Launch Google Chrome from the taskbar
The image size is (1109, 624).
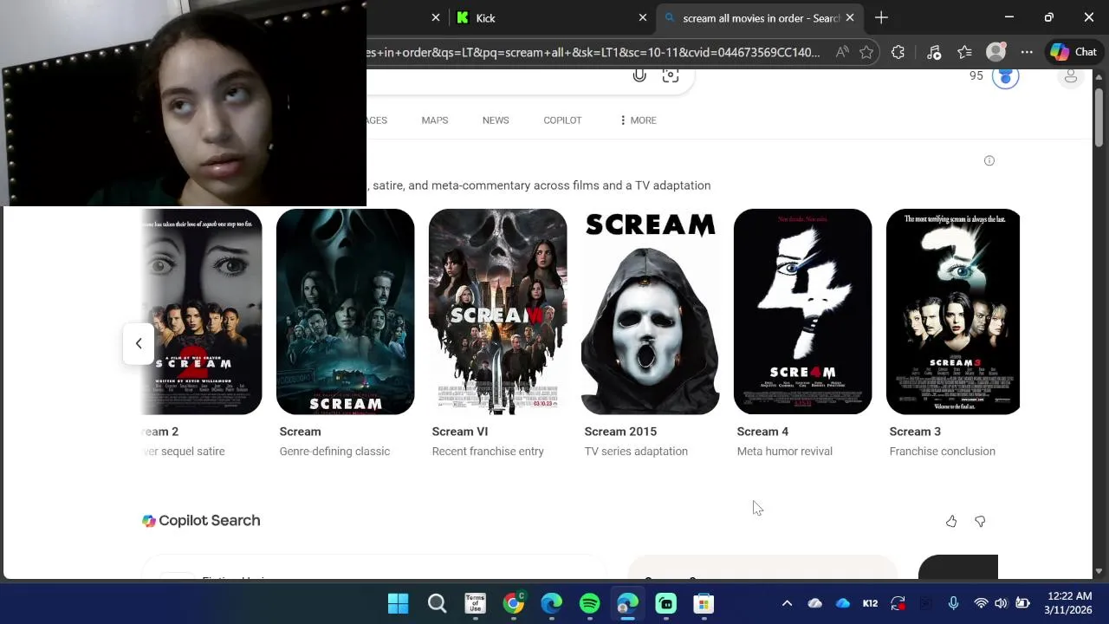tap(514, 603)
